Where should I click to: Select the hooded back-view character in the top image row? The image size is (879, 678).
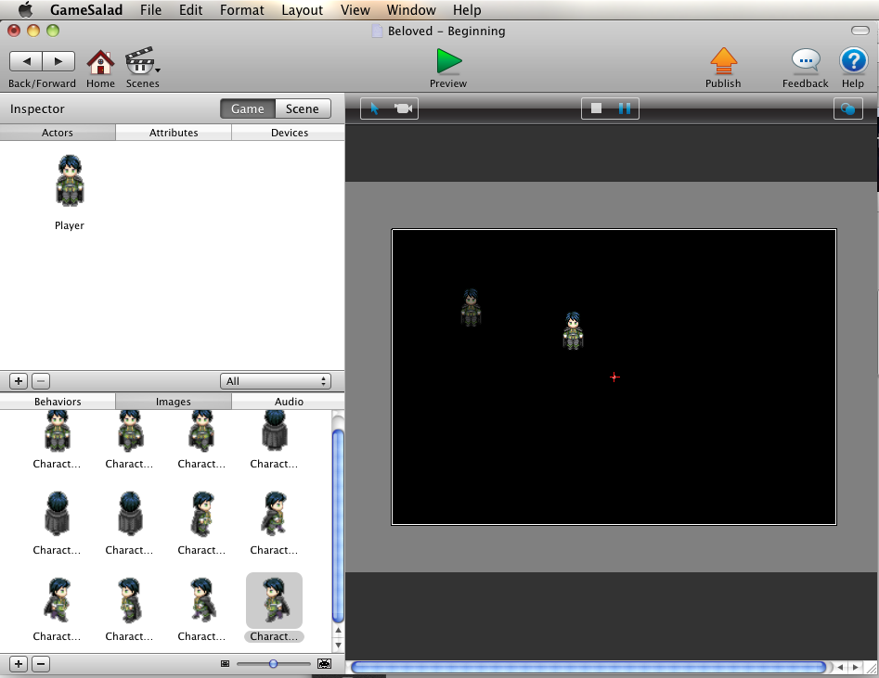click(274, 431)
